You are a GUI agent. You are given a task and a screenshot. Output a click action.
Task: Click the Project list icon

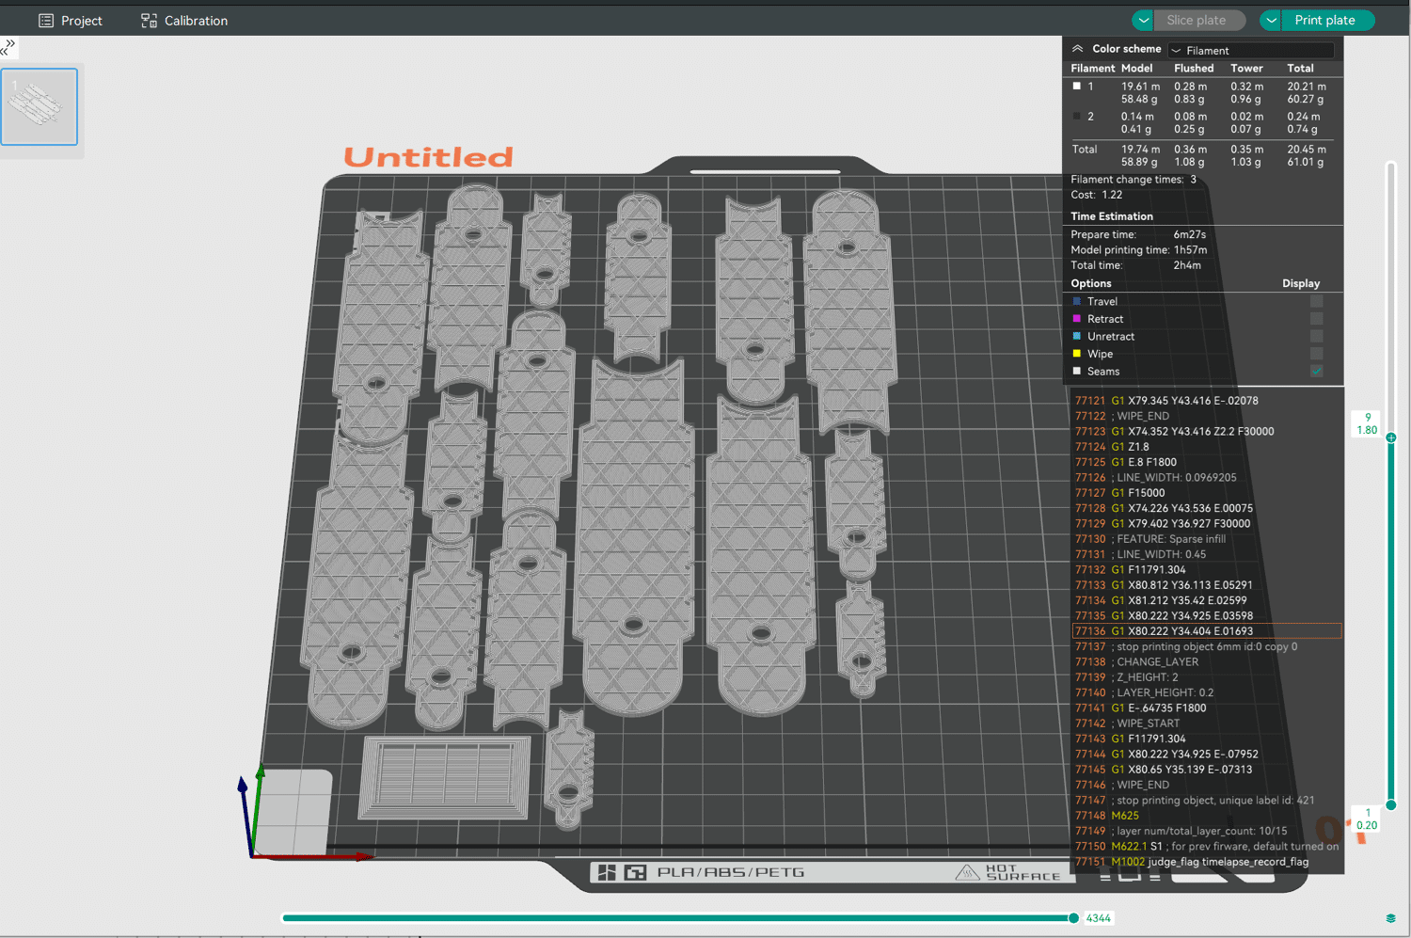tap(45, 21)
